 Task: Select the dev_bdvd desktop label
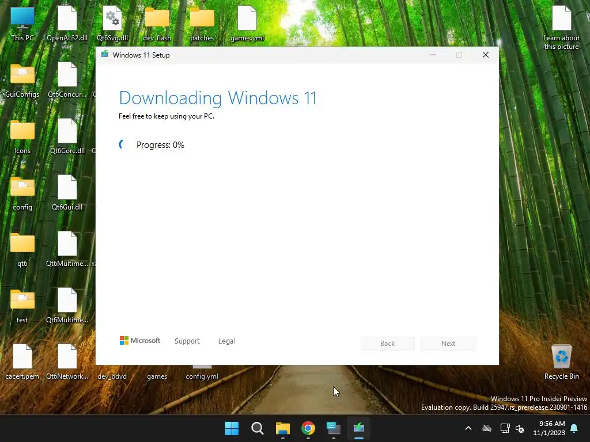pyautogui.click(x=112, y=376)
